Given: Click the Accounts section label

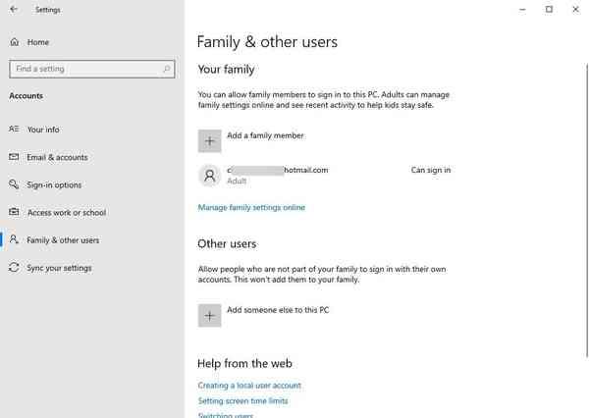Looking at the screenshot, I should click(x=26, y=96).
